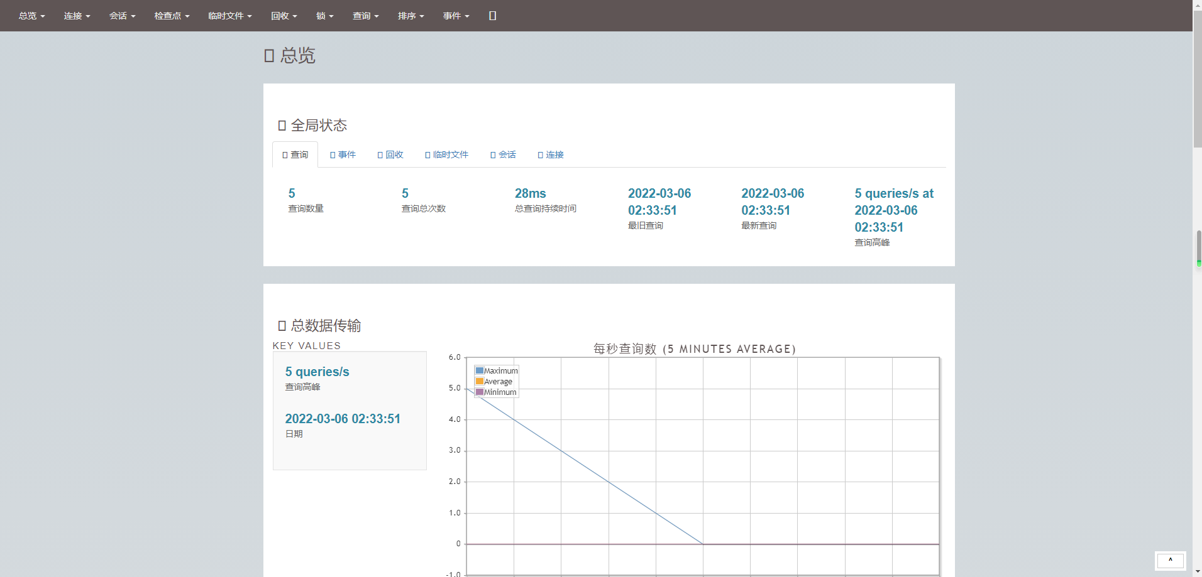The width and height of the screenshot is (1202, 577).
Task: Open the 事件 navbar menu
Action: point(456,16)
